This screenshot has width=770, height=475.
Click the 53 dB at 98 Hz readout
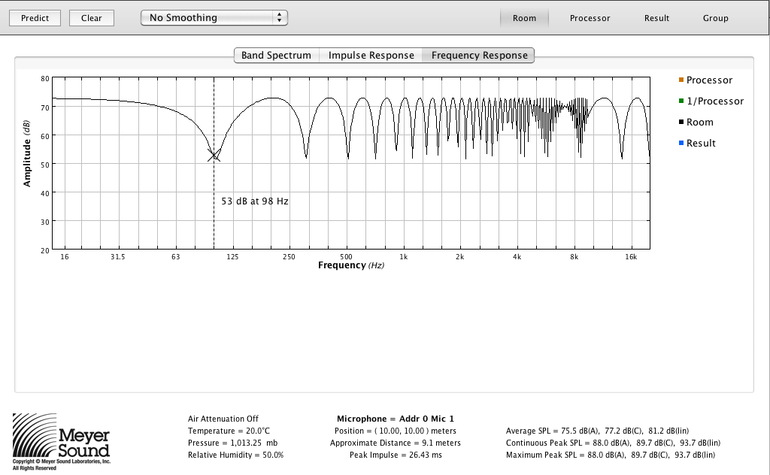click(255, 201)
